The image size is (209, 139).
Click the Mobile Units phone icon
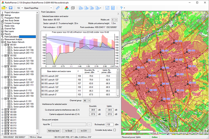[2, 26]
